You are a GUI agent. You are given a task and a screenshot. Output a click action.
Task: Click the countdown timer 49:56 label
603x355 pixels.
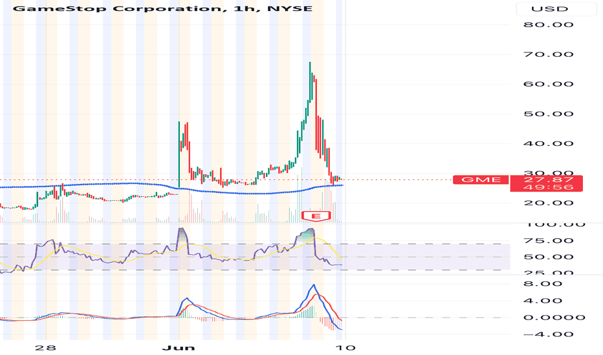549,187
